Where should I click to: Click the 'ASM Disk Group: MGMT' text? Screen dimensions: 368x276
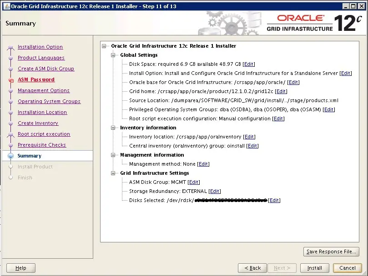(158, 182)
